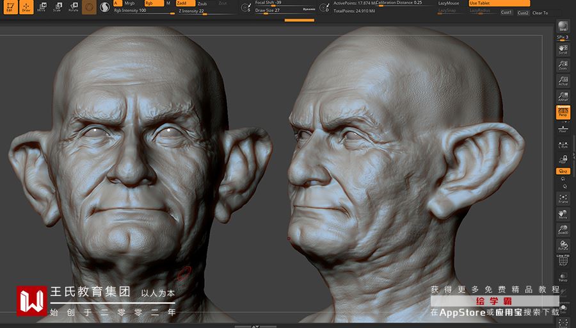Toggle Rgb paint mode
The height and width of the screenshot is (328, 576).
coord(154,3)
